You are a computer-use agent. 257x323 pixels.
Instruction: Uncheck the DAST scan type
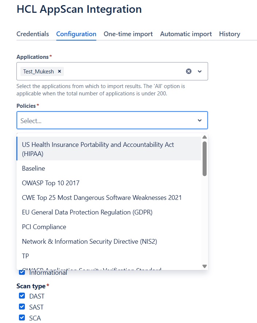coord(22,296)
